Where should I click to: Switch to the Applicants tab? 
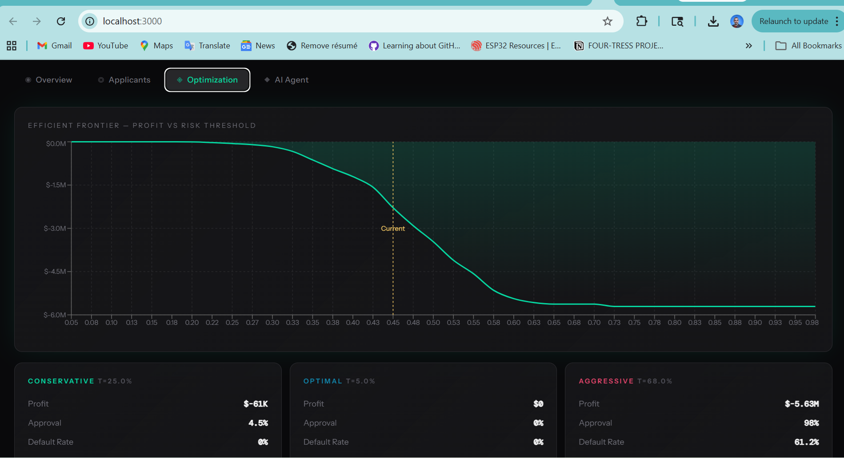click(124, 80)
